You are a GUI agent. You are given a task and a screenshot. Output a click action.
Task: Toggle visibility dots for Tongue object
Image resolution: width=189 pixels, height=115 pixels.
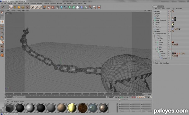click(170, 43)
